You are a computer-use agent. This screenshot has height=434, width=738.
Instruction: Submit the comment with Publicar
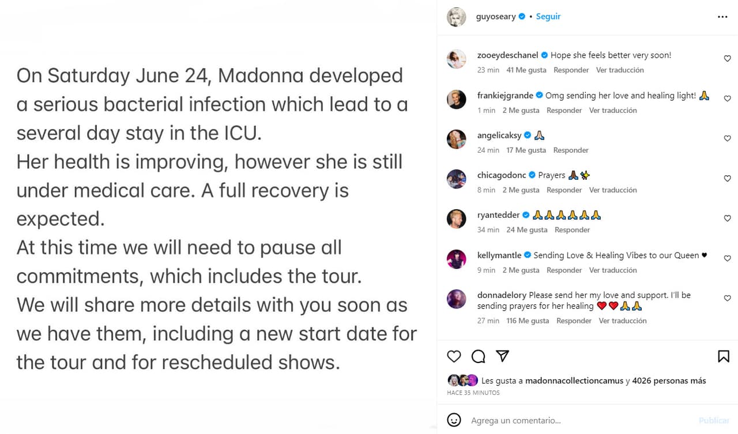(714, 420)
